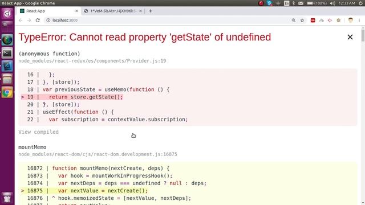Screen dimensions: 365x205
Task: Click line 18 var previousState code
Action: pyautogui.click(x=106, y=89)
